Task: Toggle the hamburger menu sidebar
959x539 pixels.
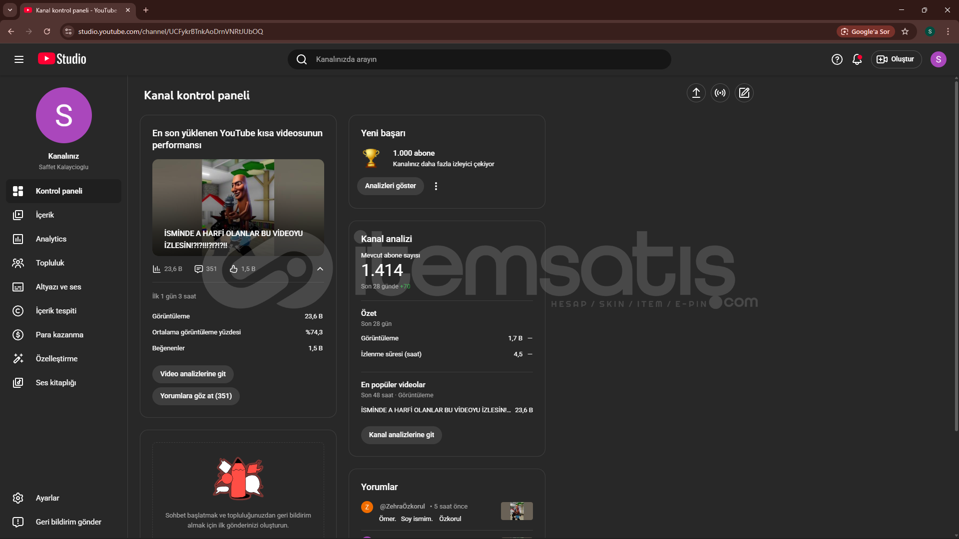Action: click(x=19, y=59)
